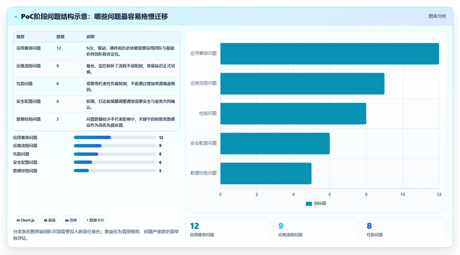
Task: Click the 安全配置问题 progress bar
Action: click(x=115, y=163)
